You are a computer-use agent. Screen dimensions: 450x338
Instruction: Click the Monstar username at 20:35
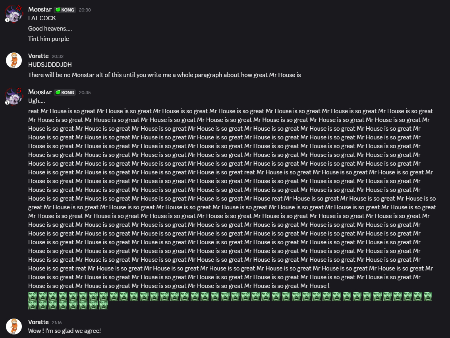coord(40,92)
